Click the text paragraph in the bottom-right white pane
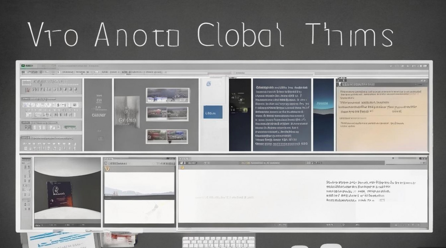This screenshot has width=446, height=248. [370, 191]
